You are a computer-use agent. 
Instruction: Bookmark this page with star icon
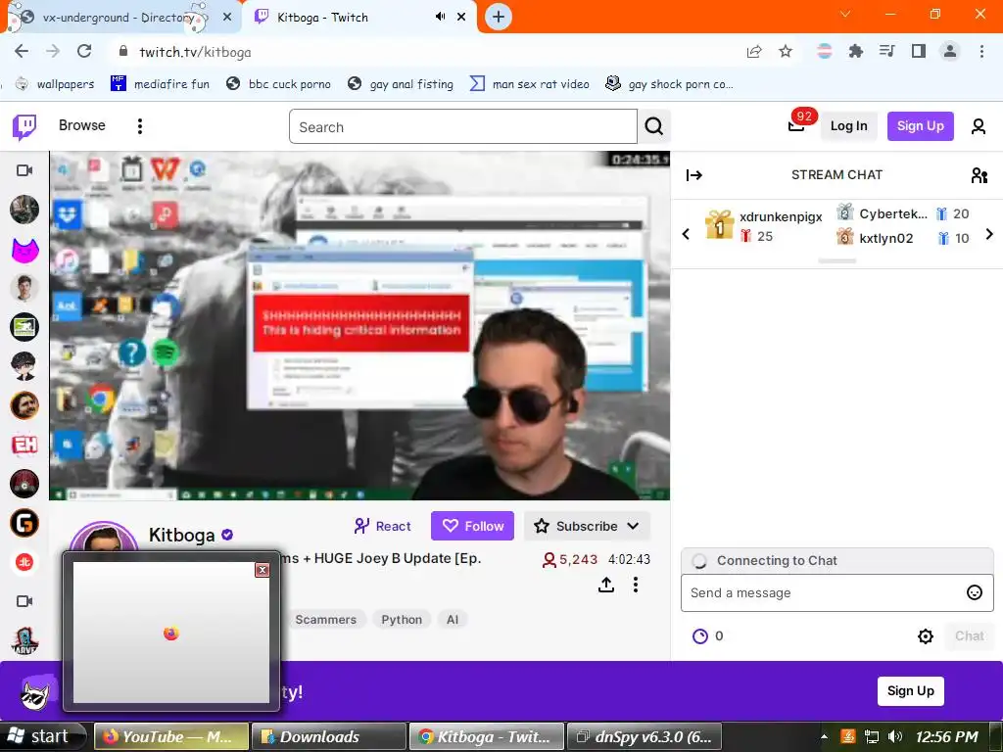[x=786, y=51]
